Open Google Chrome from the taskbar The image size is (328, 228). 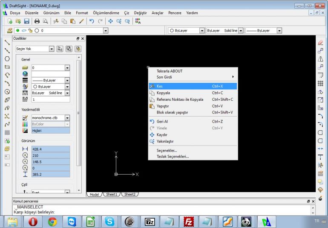click(x=53, y=221)
